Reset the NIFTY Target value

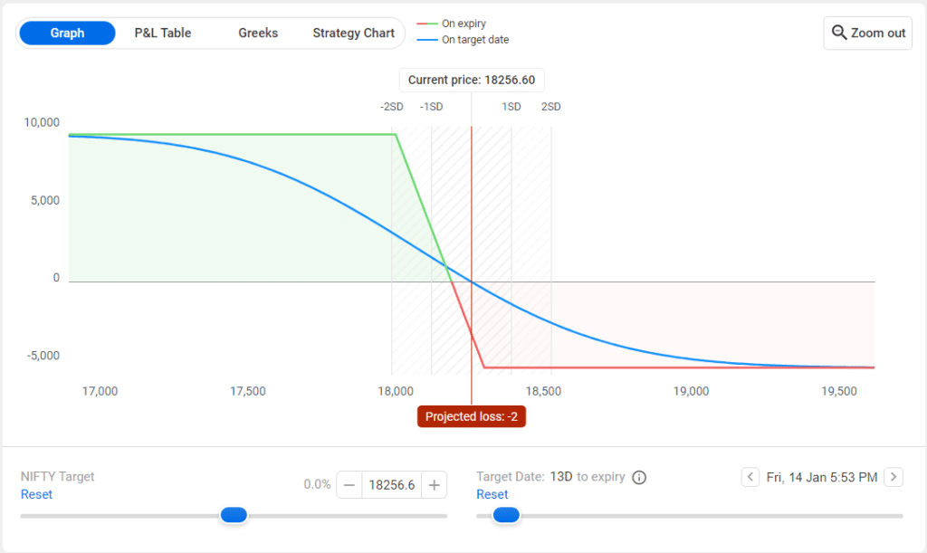tap(36, 494)
